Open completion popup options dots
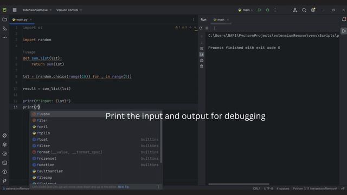This screenshot has height=195, width=347. [158, 187]
